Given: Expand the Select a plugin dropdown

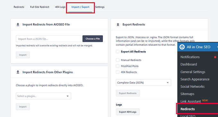Looking at the screenshot, I should (43, 96).
